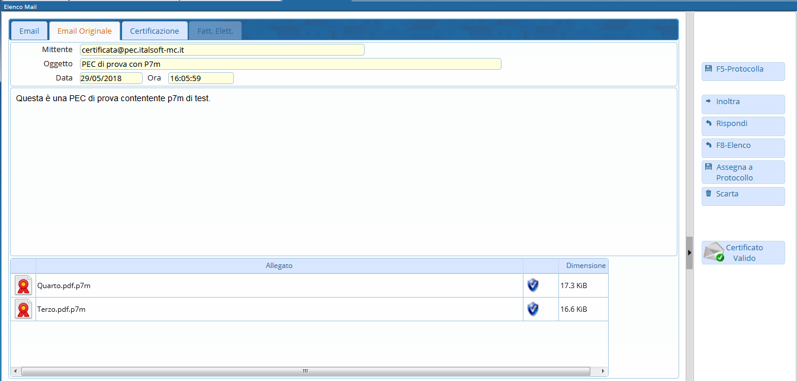Click the Certificato Valido envelope icon
Image resolution: width=797 pixels, height=381 pixels.
click(714, 253)
